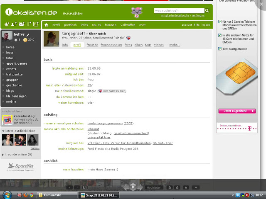Click the home icon in navigation bar

tap(46, 25)
